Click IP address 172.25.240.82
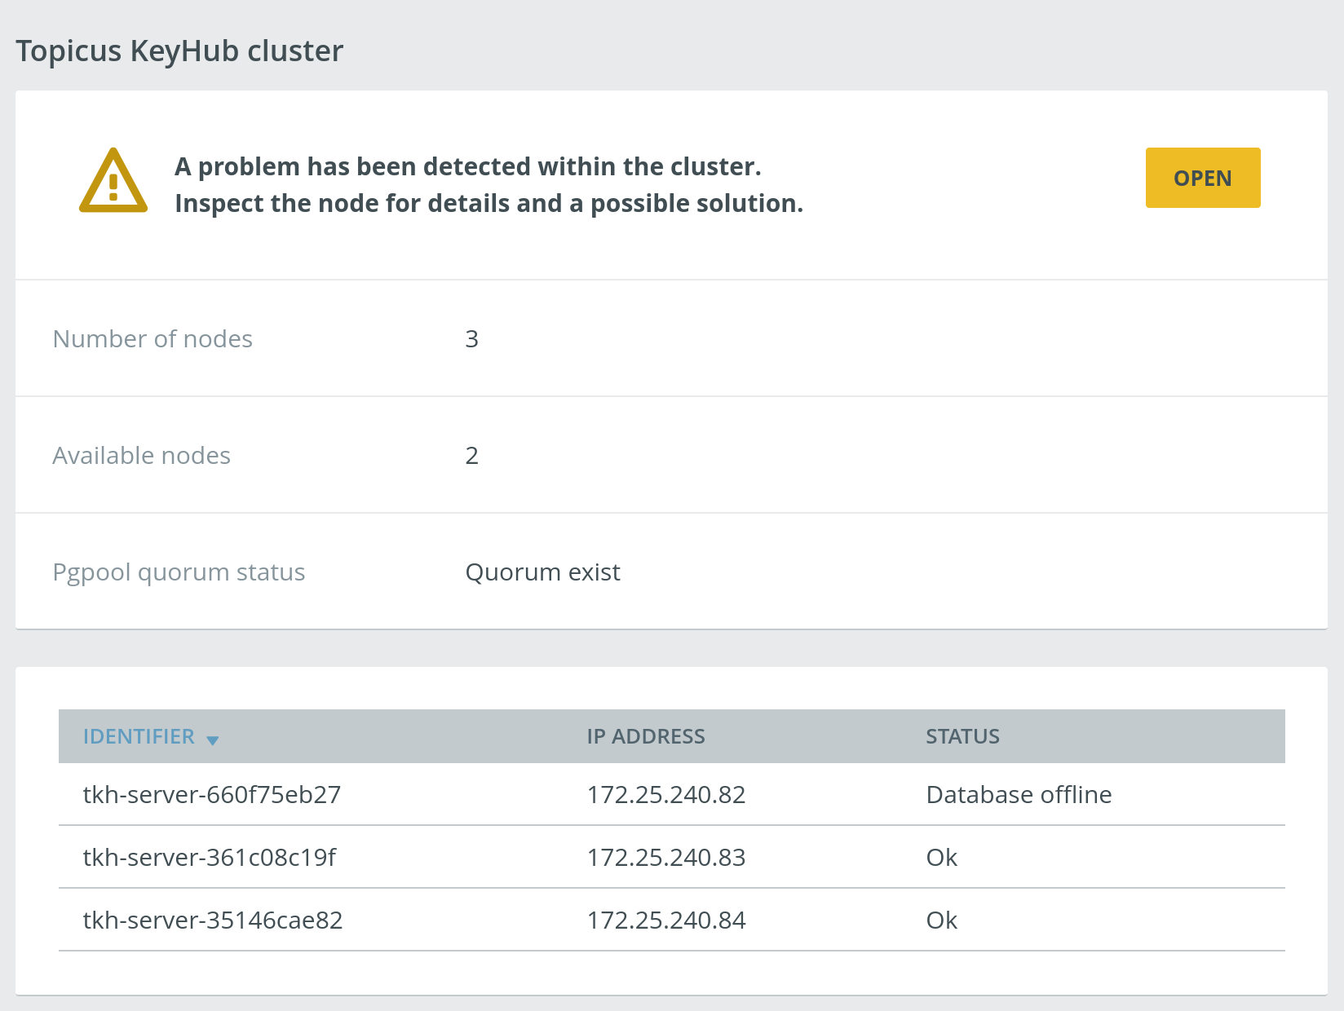 [666, 794]
